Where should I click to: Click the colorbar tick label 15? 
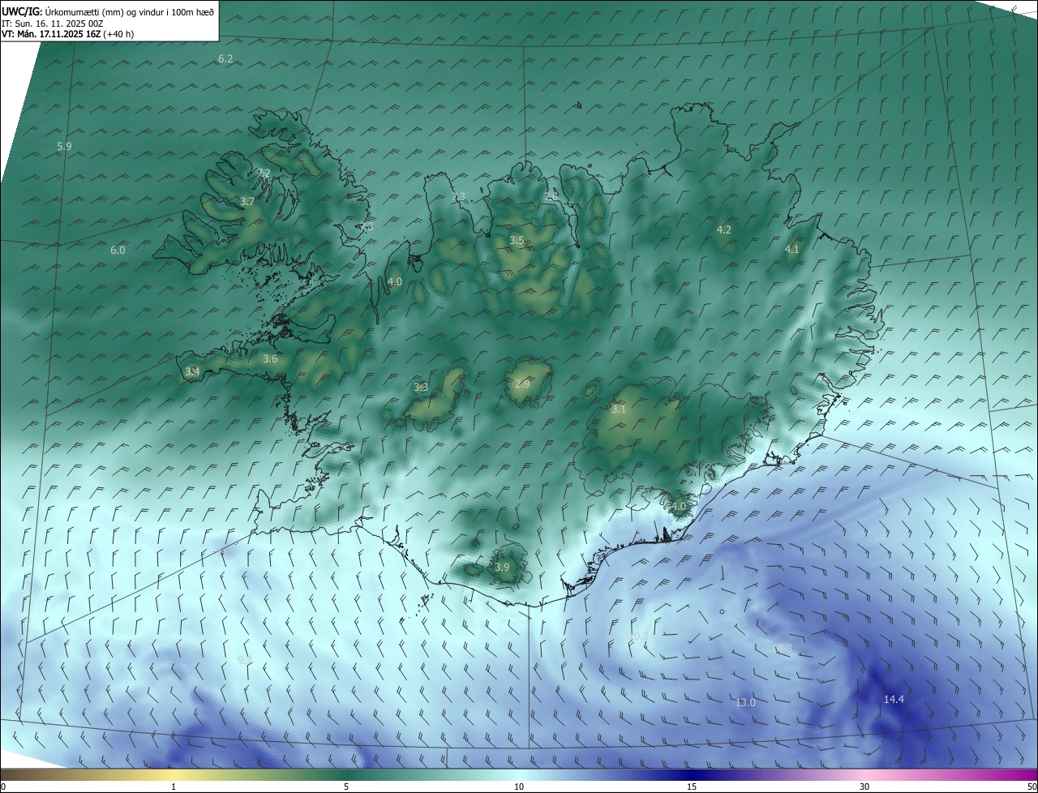tap(692, 787)
